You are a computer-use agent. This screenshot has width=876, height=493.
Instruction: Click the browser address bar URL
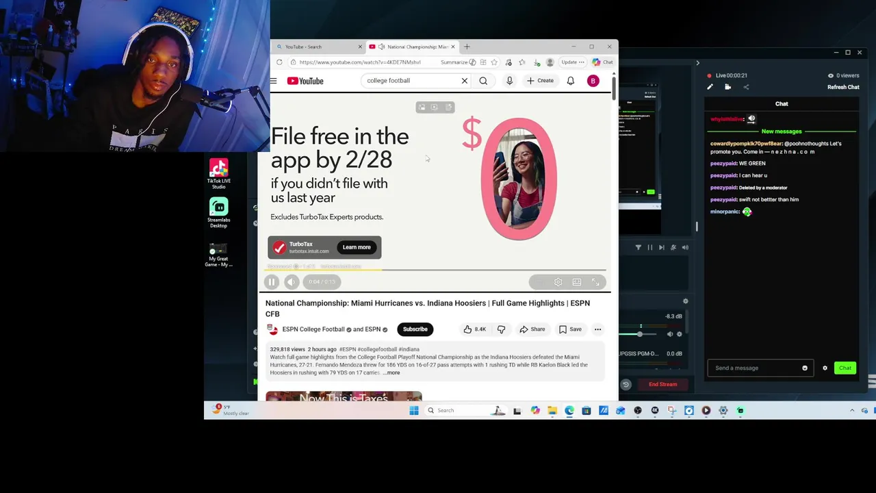coord(360,62)
